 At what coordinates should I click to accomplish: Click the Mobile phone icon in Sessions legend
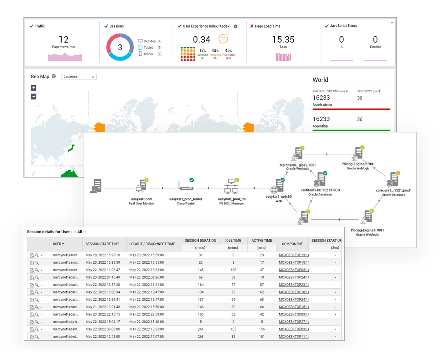(x=140, y=54)
